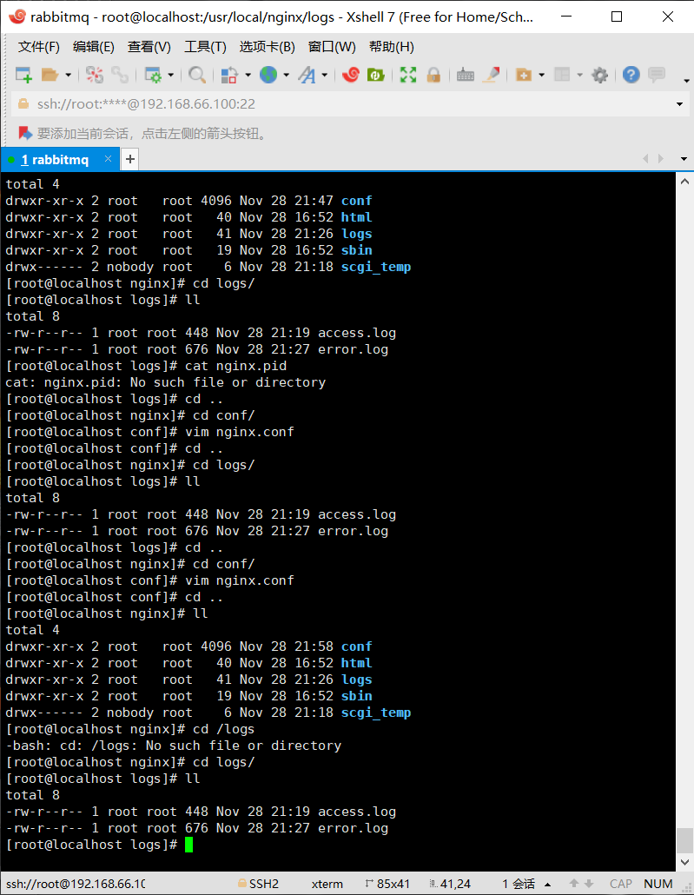Expand the folder transfer dropdown arrow
This screenshot has width=694, height=895.
541,75
